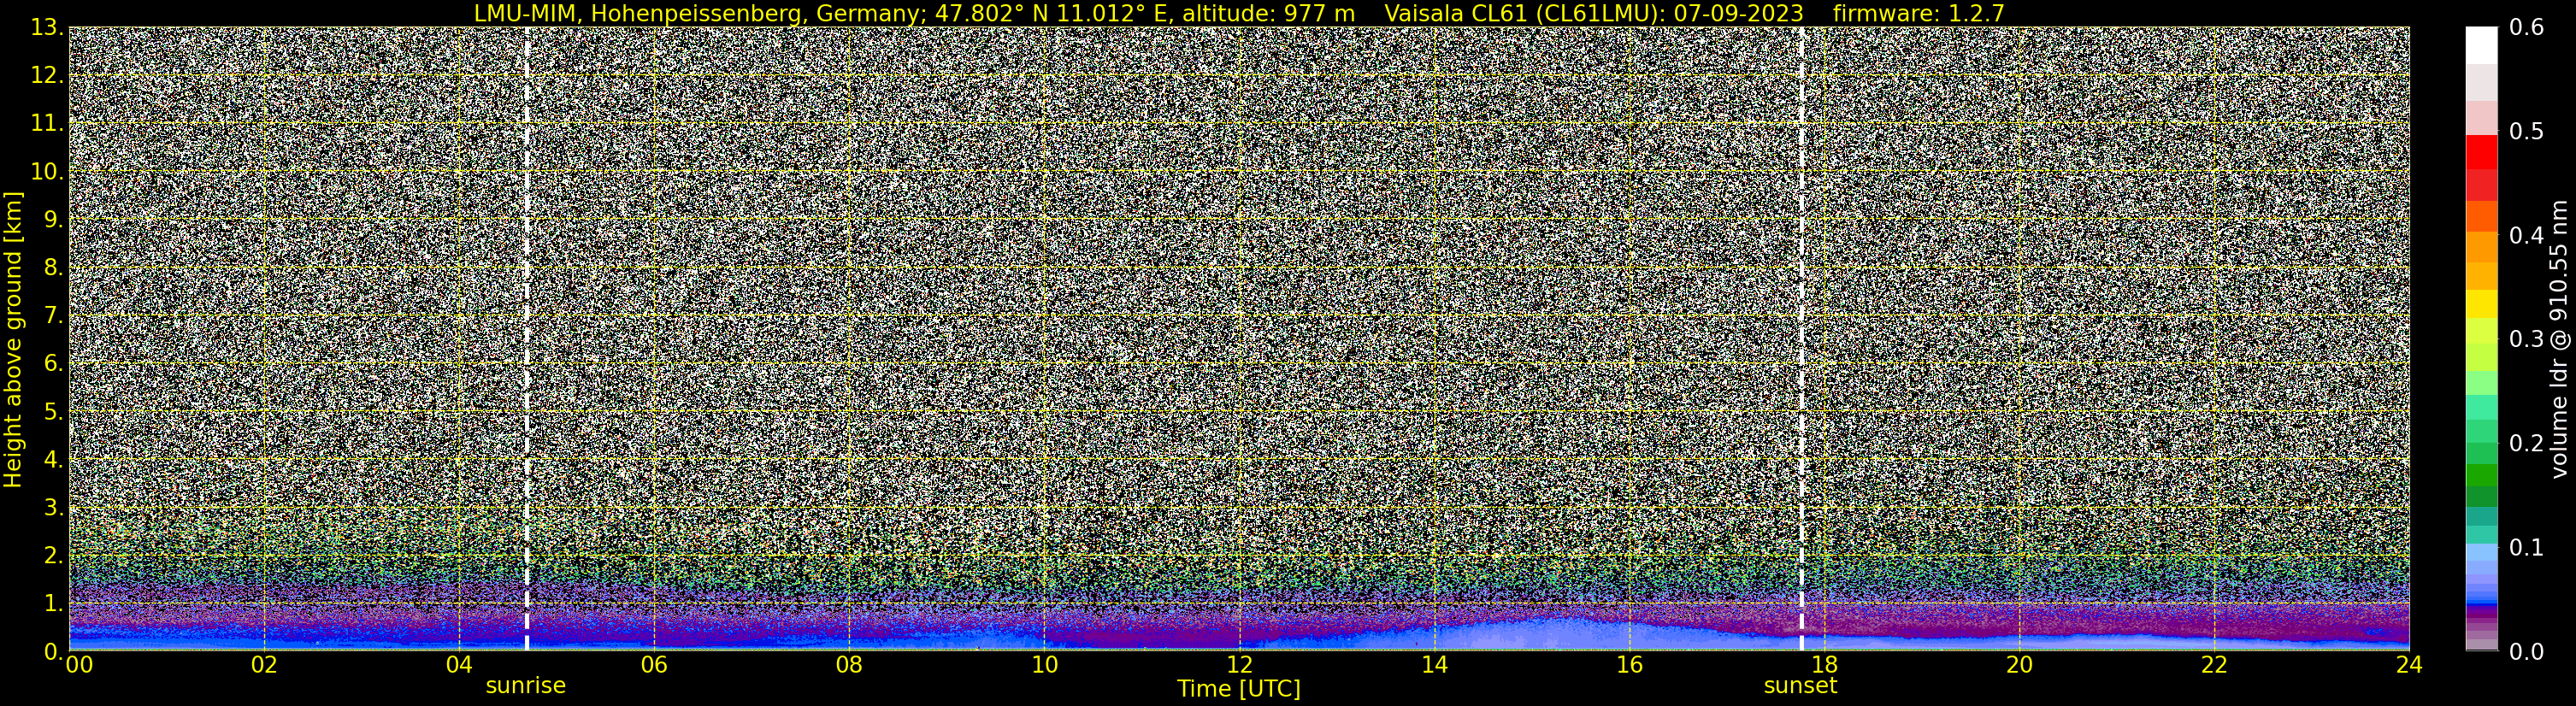Click the time axis tick label 06
Image resolution: width=2576 pixels, height=706 pixels.
(x=654, y=666)
